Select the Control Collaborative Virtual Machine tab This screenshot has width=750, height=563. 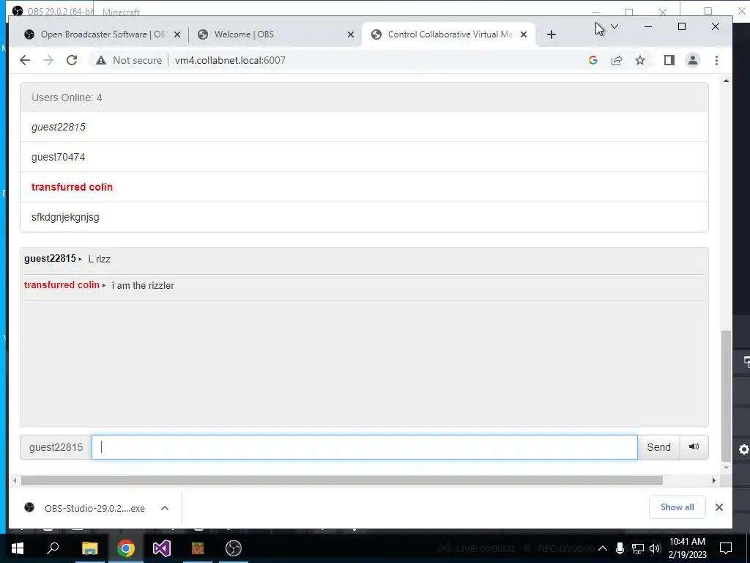coord(450,34)
